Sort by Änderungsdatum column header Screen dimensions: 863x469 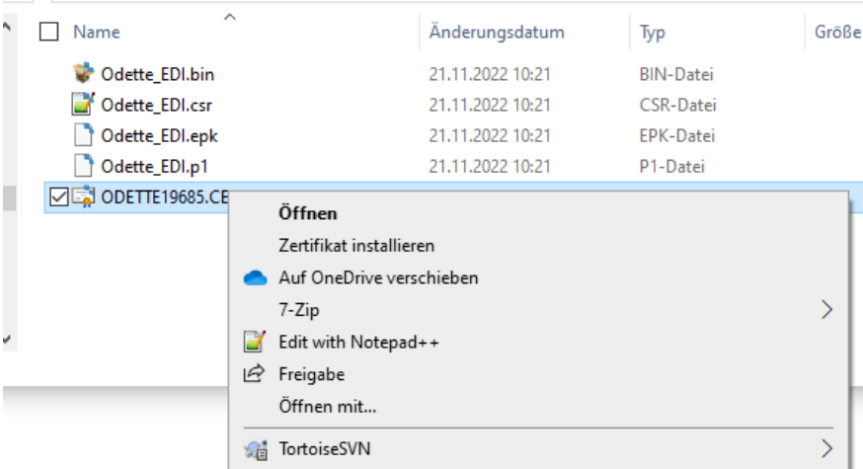tap(497, 32)
